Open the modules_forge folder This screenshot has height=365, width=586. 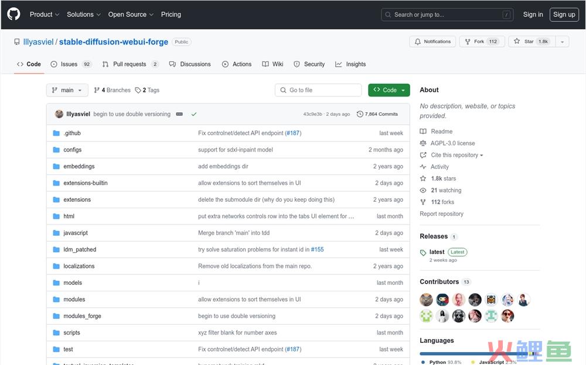[x=82, y=316]
